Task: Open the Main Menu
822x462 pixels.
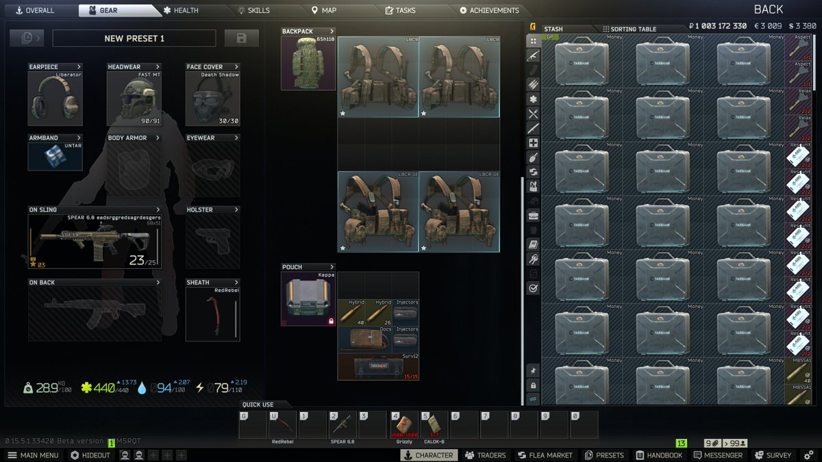Action: [33, 455]
